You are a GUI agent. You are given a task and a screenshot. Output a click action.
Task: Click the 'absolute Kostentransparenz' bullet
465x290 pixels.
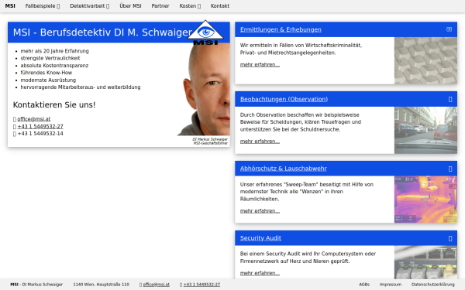point(54,66)
